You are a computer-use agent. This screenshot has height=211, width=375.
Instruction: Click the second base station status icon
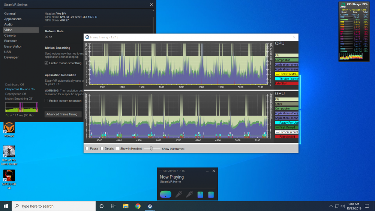(211, 195)
